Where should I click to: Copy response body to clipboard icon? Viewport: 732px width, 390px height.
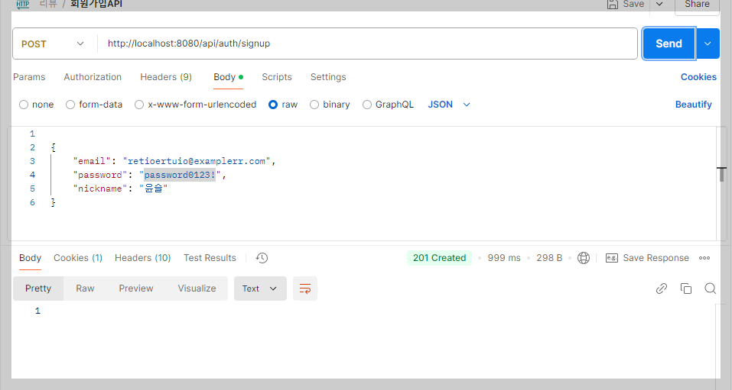[x=686, y=288]
